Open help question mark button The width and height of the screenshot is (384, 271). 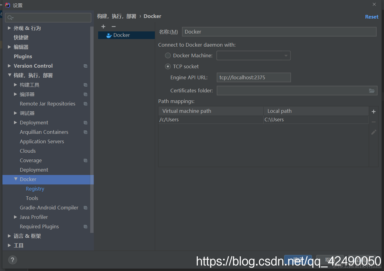pos(12,260)
